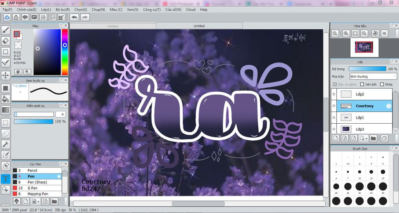Open the Chỉnh sửa(E) menu

[27, 9]
